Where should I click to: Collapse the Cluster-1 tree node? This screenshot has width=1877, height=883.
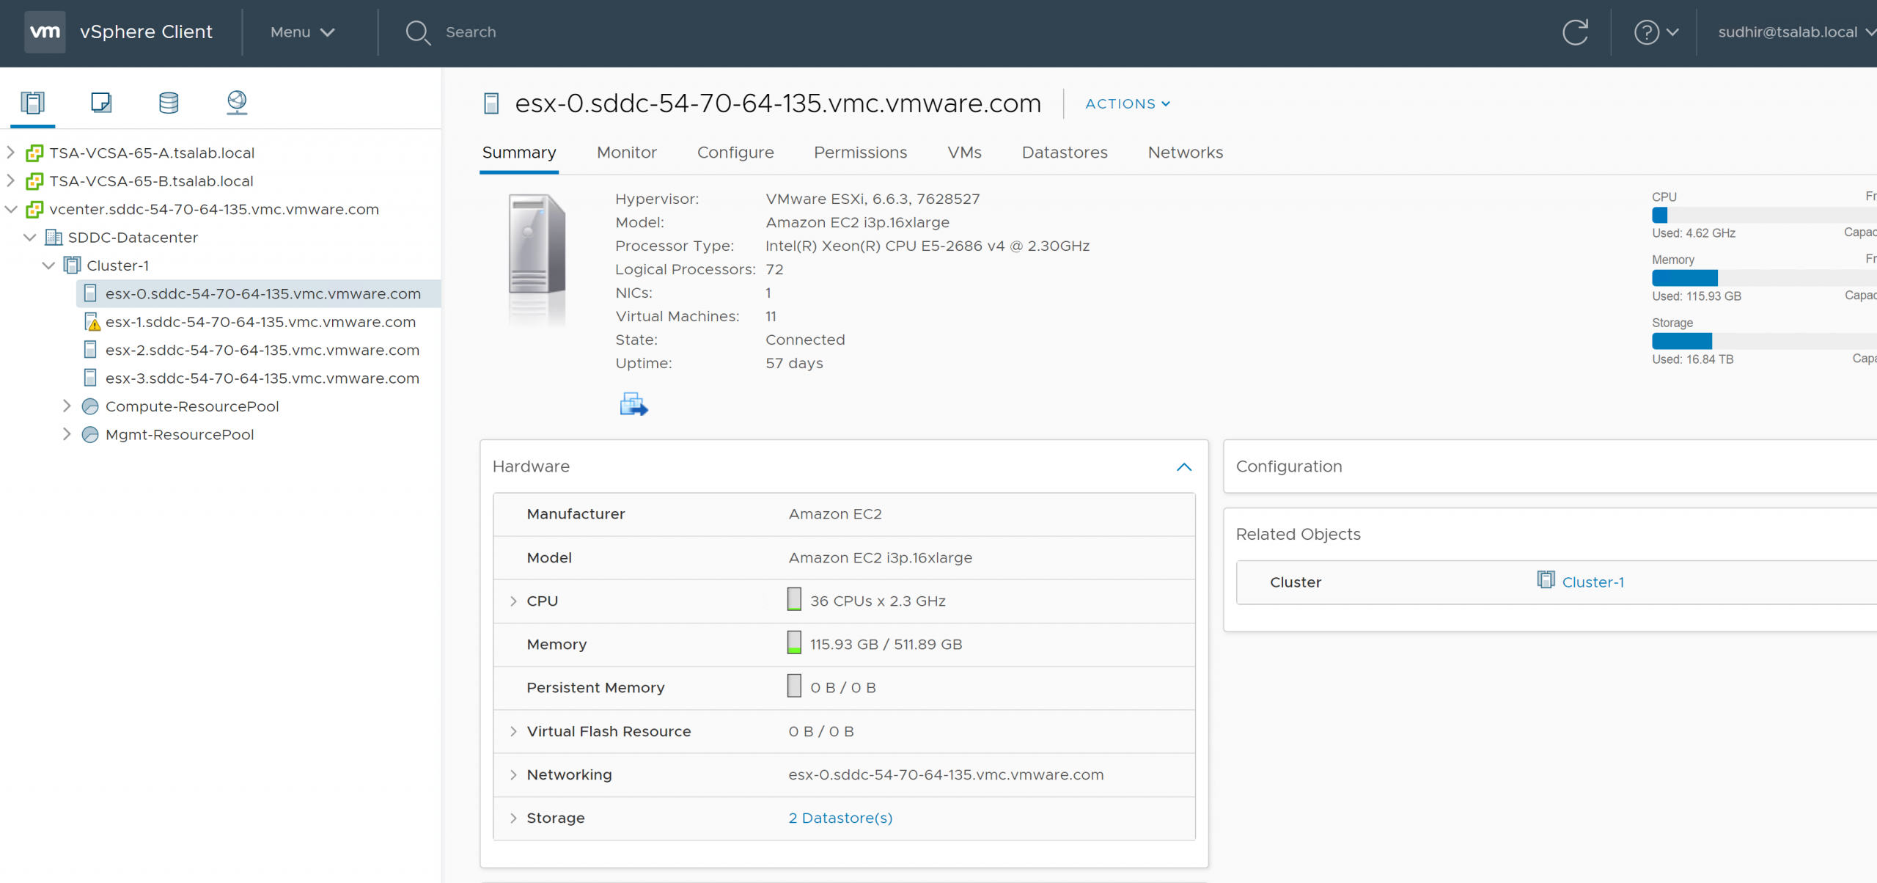[48, 265]
